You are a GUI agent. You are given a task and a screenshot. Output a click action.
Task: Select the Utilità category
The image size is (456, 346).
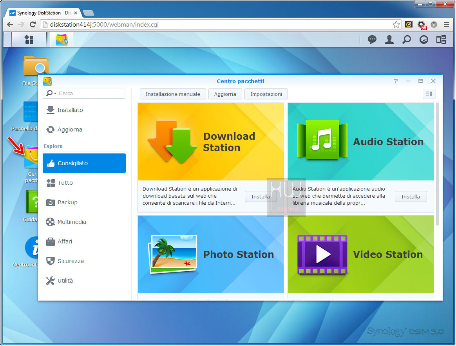pyautogui.click(x=84, y=281)
